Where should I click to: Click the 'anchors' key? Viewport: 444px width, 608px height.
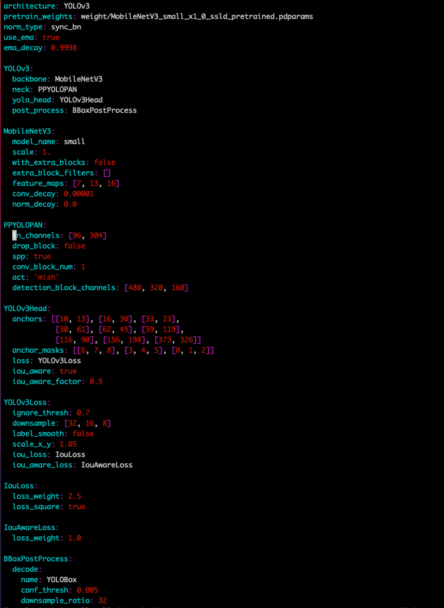pyautogui.click(x=27, y=319)
